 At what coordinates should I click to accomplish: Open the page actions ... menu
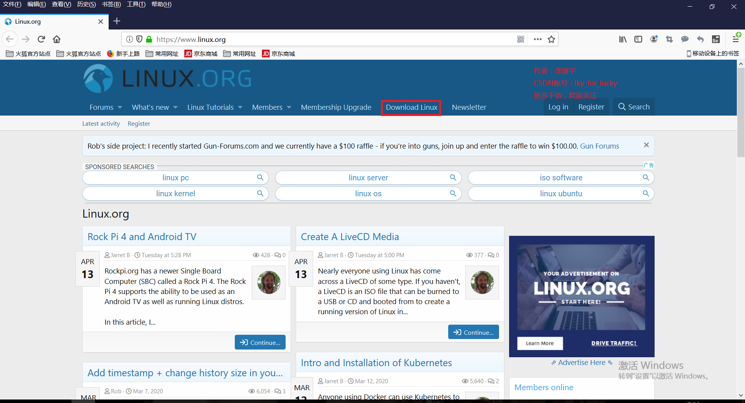(x=537, y=39)
